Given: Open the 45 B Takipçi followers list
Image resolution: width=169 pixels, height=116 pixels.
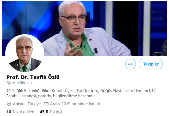Looking at the screenshot, I should (51, 112).
